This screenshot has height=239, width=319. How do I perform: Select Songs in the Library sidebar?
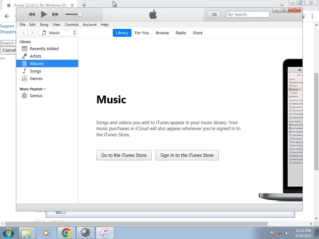[x=47, y=71]
